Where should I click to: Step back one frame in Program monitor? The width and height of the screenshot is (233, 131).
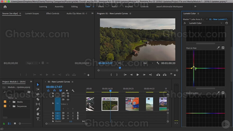coord(131,75)
